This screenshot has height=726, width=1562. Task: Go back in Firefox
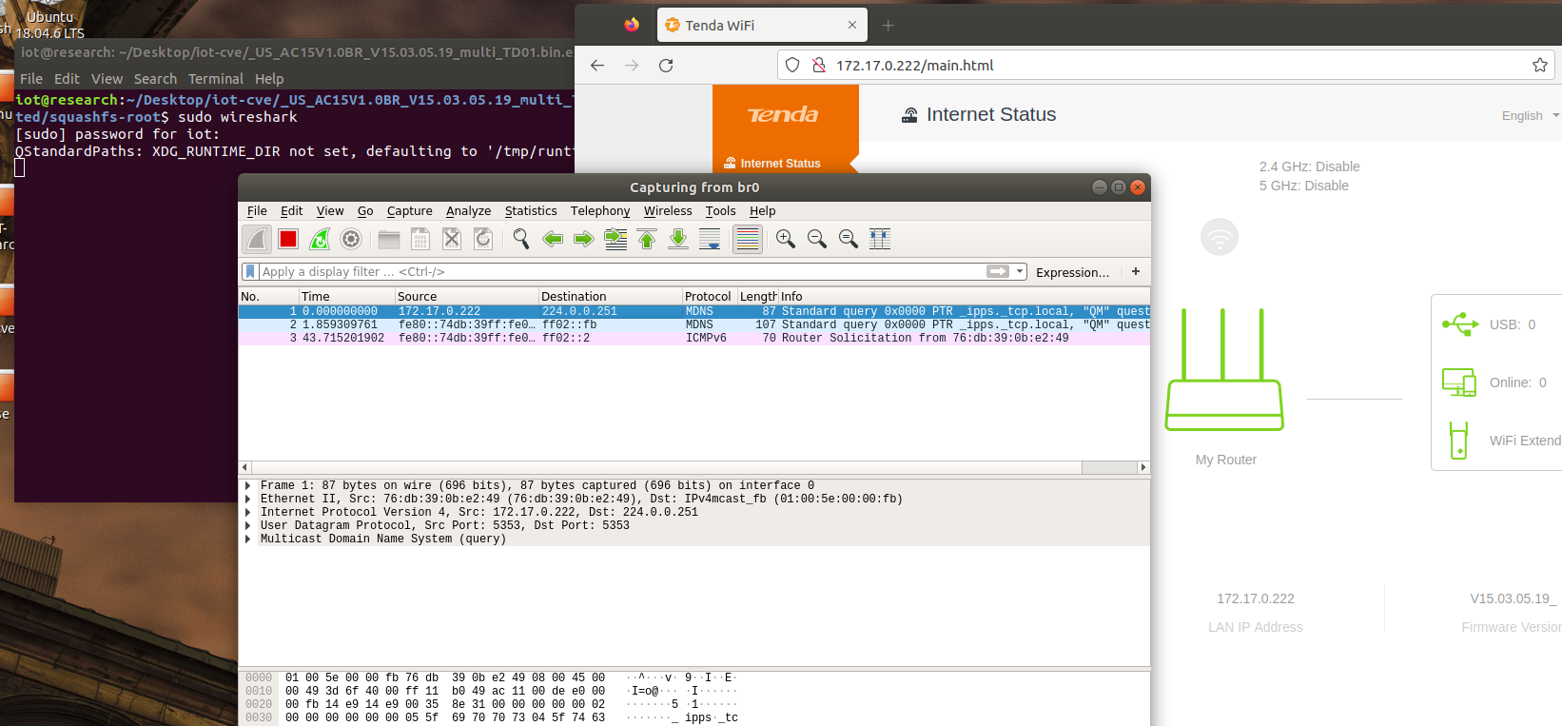click(x=597, y=65)
